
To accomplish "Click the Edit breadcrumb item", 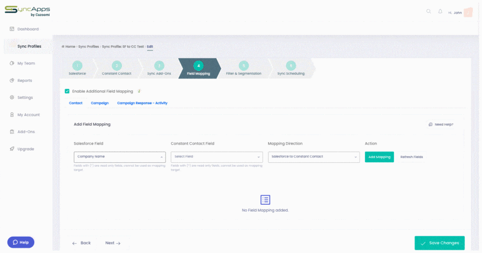I will point(150,47).
